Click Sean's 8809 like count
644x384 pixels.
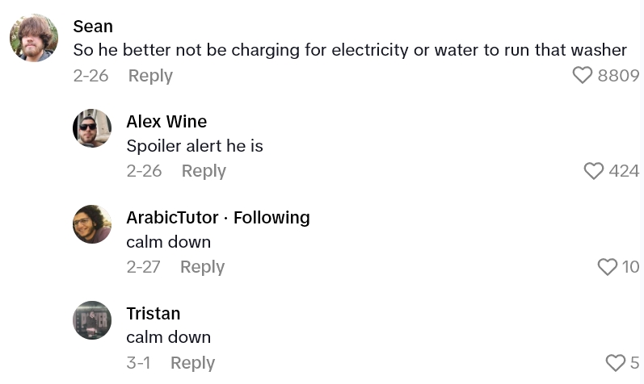coord(618,76)
